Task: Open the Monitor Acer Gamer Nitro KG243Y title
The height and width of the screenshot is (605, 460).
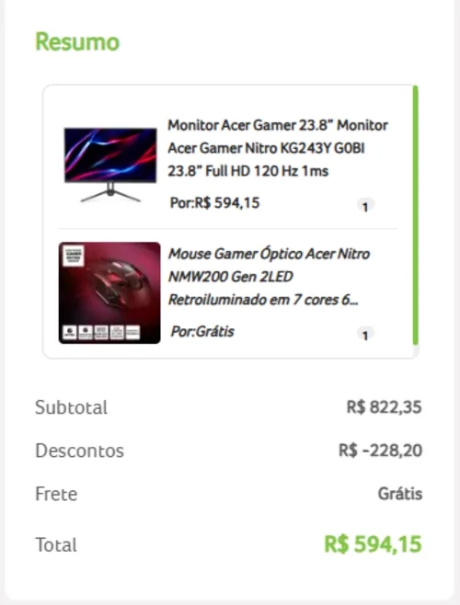Action: [277, 148]
